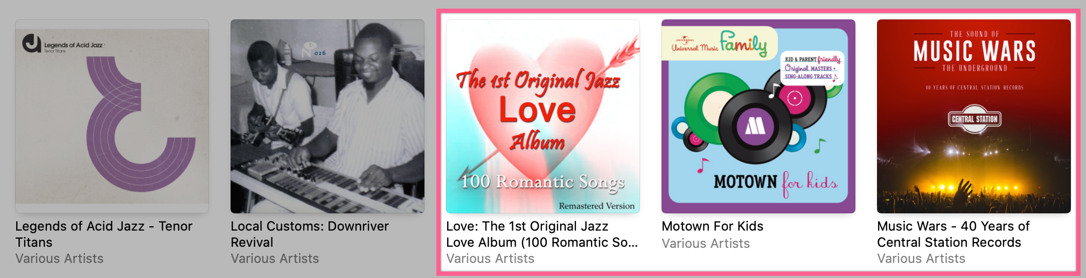The image size is (1086, 278).
Task: Open the Legends of Acid Jazz album cover
Action: (112, 116)
